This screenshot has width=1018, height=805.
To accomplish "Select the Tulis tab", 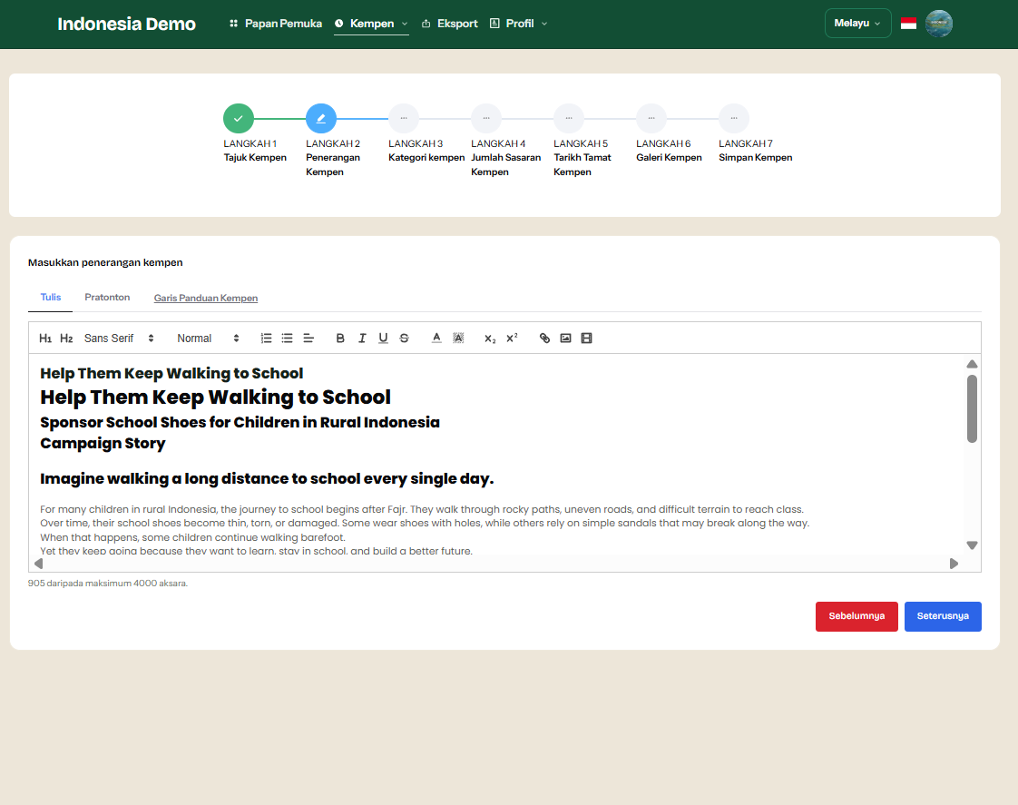I will point(51,298).
